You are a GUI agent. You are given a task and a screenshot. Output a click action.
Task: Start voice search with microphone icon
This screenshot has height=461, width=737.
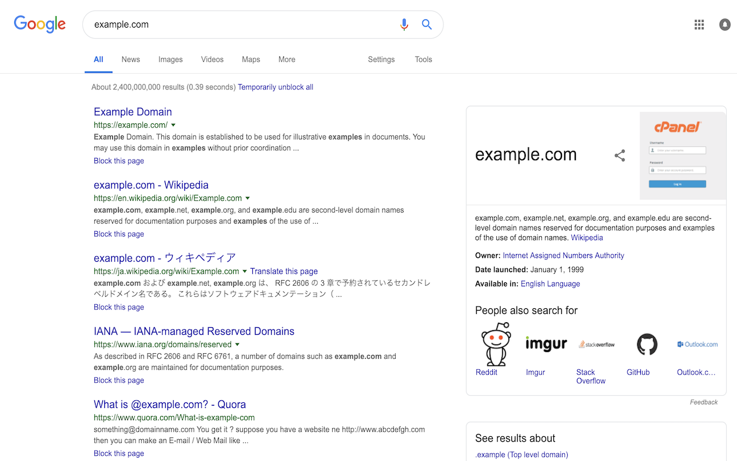(404, 24)
